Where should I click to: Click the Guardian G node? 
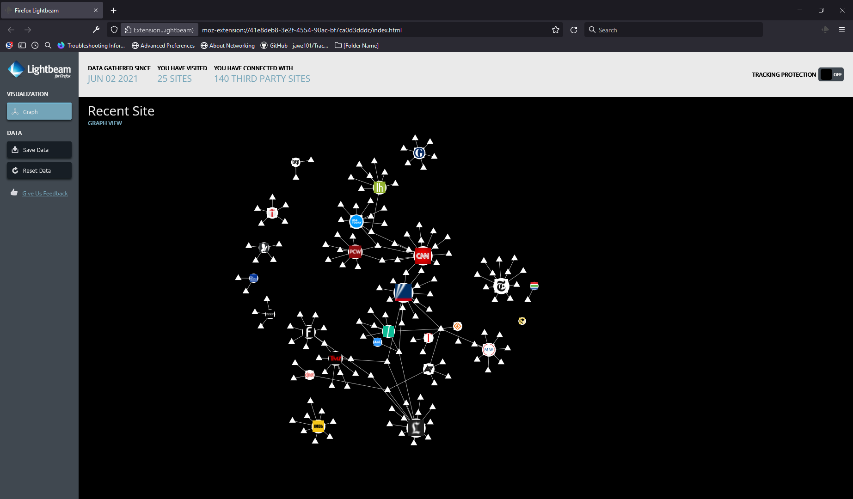click(419, 153)
